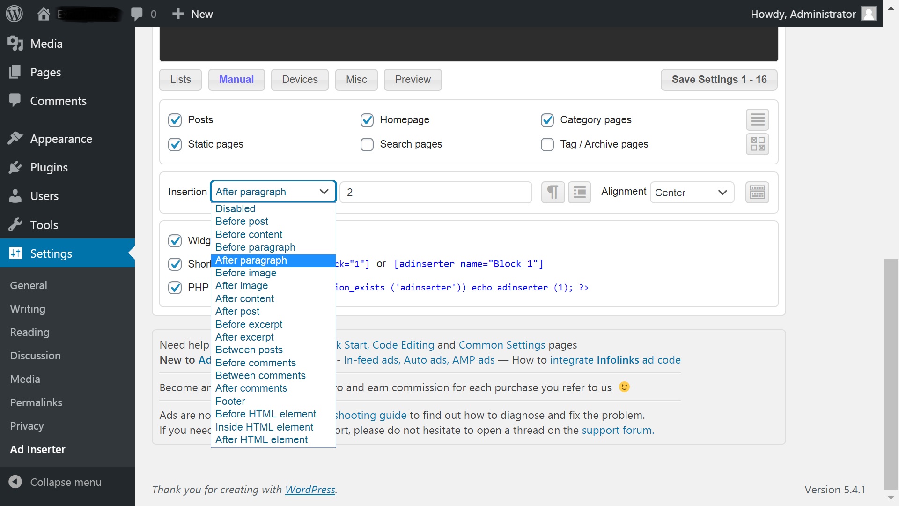
Task: Follow the WordPress footer link
Action: tap(310, 490)
